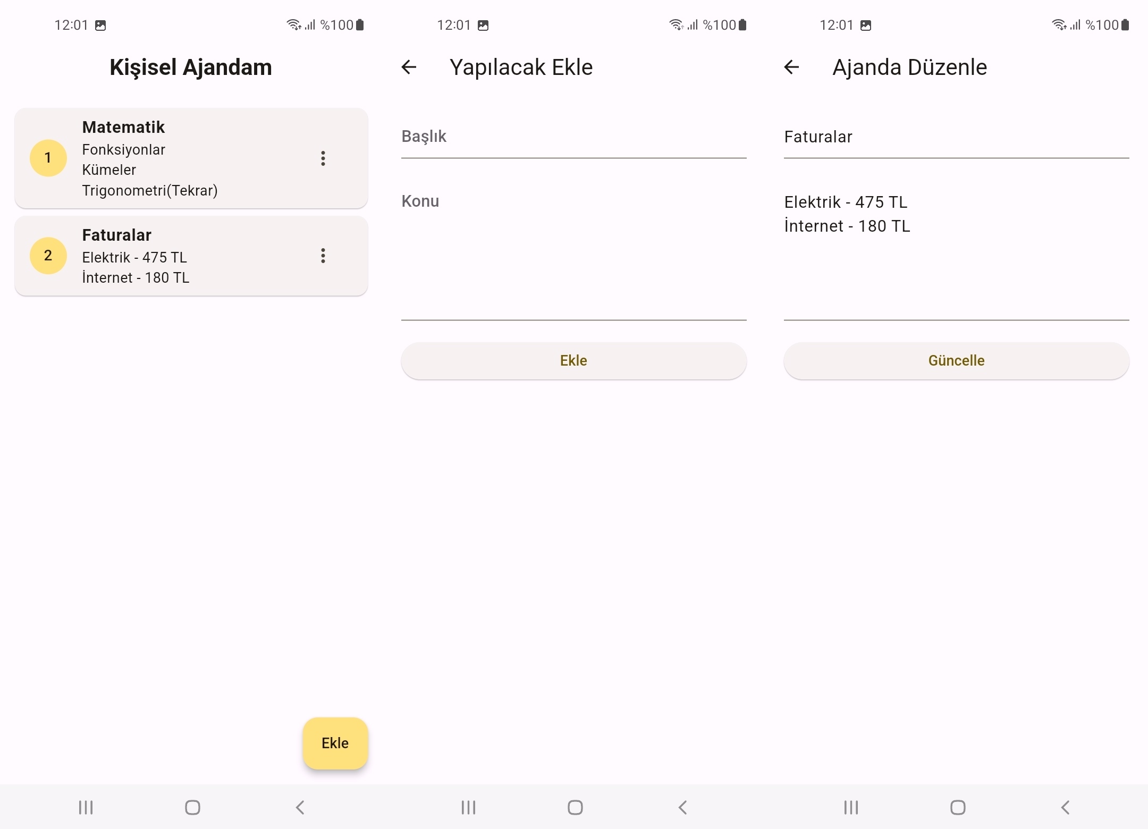The height and width of the screenshot is (829, 1148).
Task: Edit the Faturalar title field
Action: click(x=956, y=137)
